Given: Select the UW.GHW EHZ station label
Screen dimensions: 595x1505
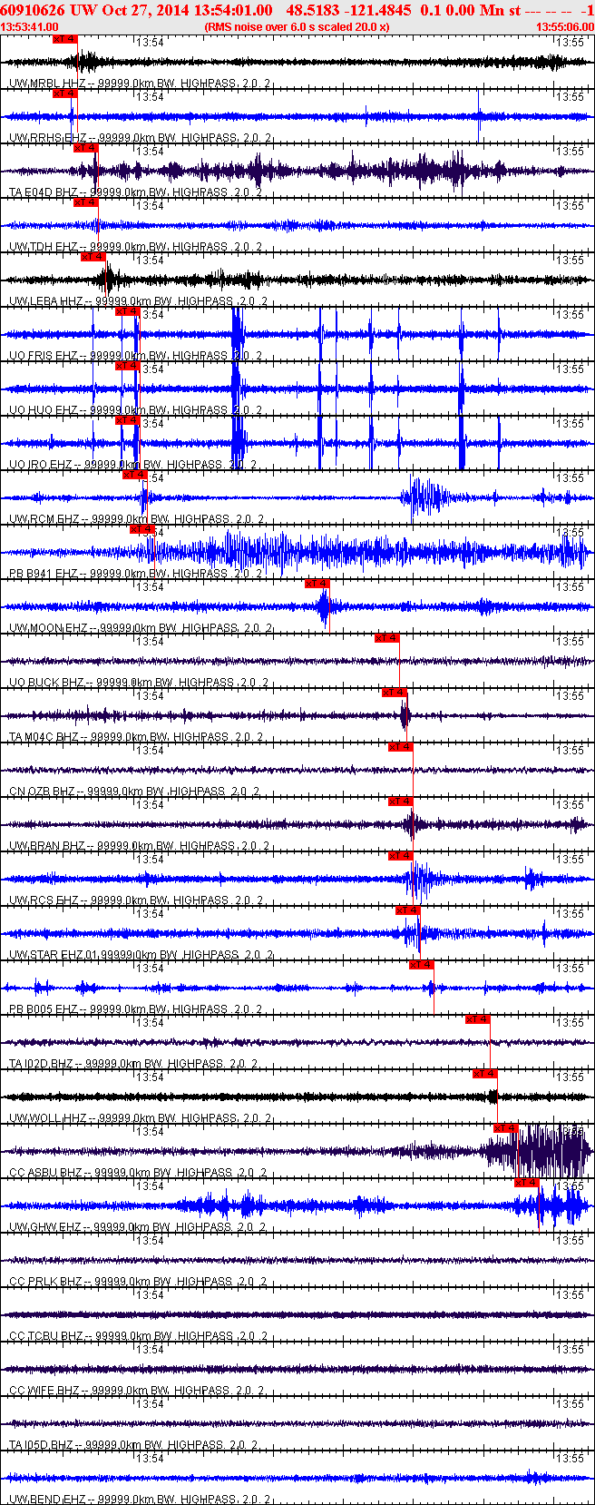Looking at the screenshot, I should tap(137, 1227).
